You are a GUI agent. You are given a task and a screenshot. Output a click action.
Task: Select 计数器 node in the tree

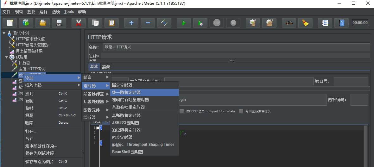click(x=24, y=63)
